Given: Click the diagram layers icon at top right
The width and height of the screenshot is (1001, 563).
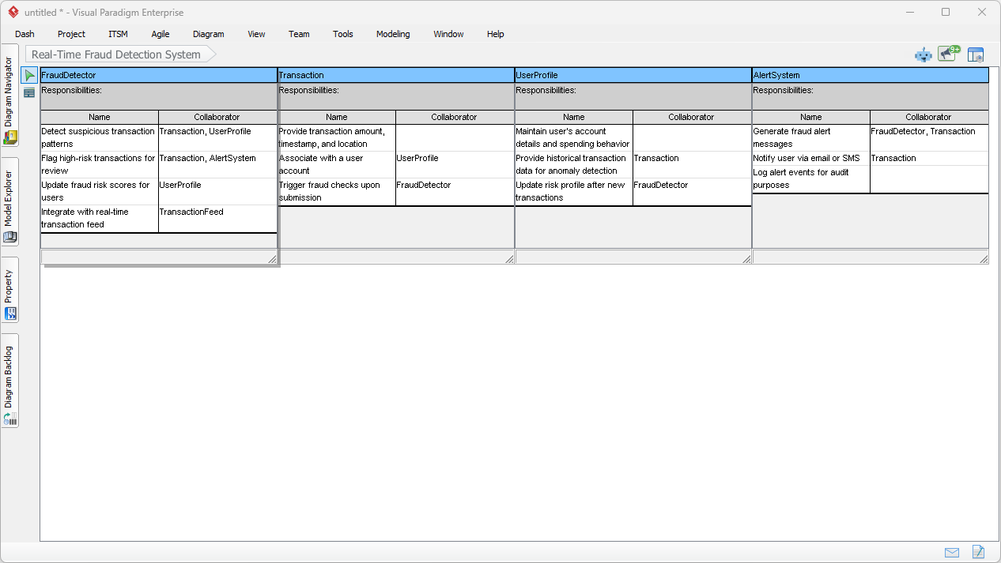Looking at the screenshot, I should click(x=976, y=54).
